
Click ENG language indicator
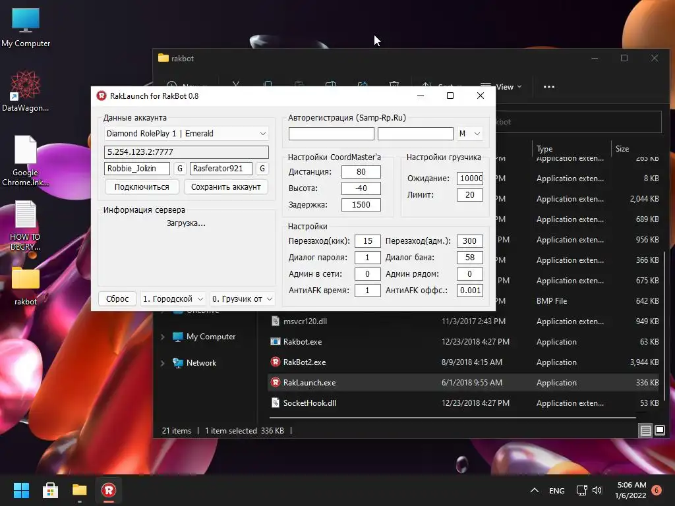(x=556, y=490)
